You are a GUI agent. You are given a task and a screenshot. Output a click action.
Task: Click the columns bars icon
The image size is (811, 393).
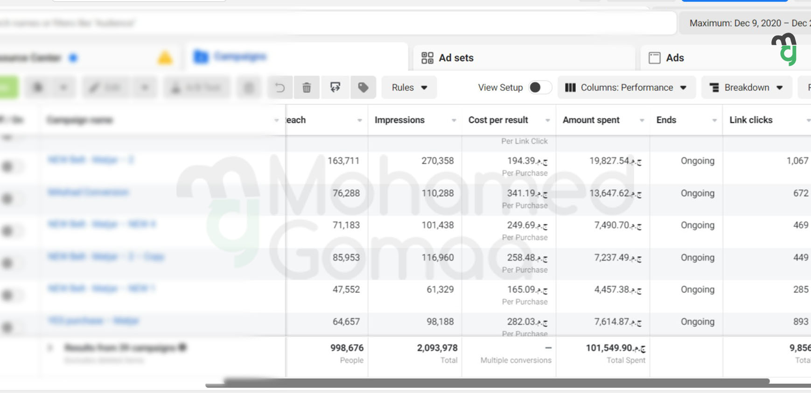[570, 88]
